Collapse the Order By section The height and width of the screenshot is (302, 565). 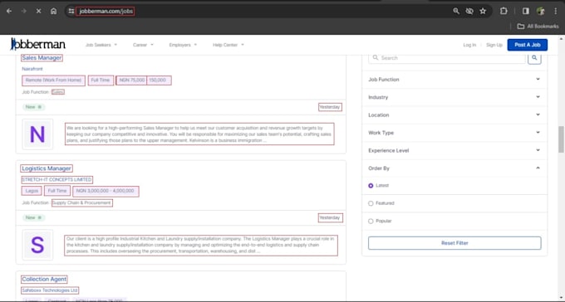pyautogui.click(x=454, y=168)
